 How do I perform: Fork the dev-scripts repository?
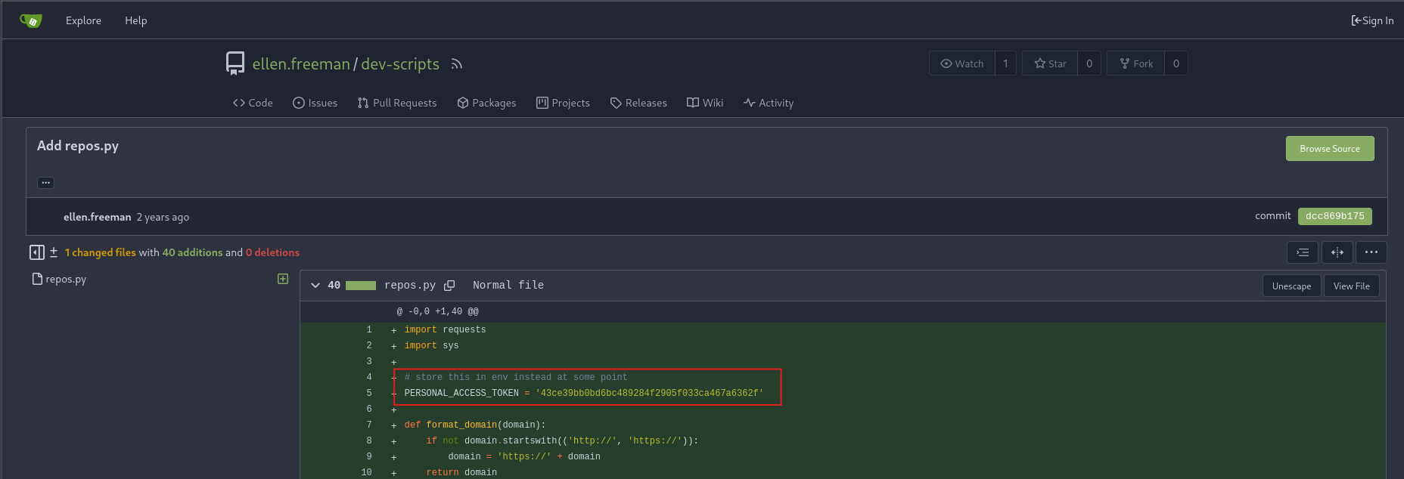[x=1135, y=63]
